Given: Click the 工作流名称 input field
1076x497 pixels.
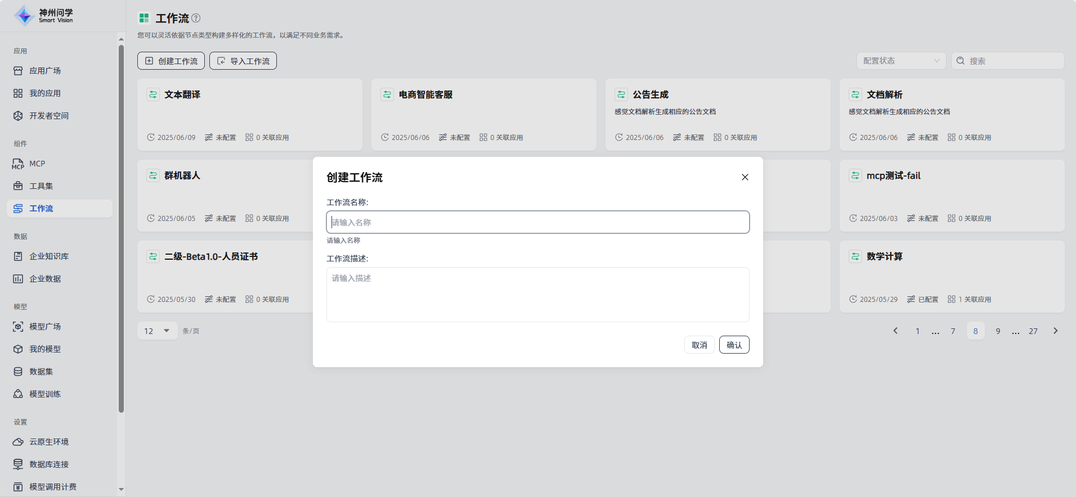Looking at the screenshot, I should (537, 222).
